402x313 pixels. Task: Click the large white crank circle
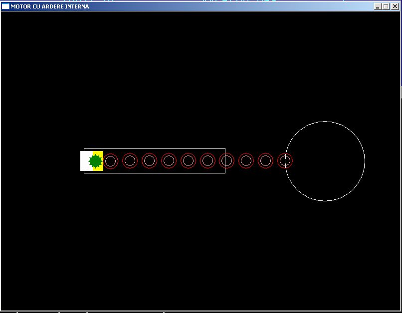pyautogui.click(x=325, y=161)
